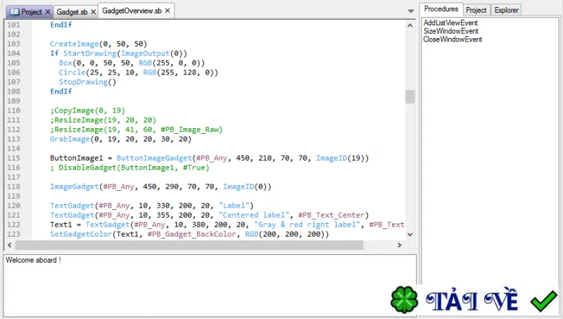
Task: Click the vertical scrollbar down arrow
Action: coord(410,234)
